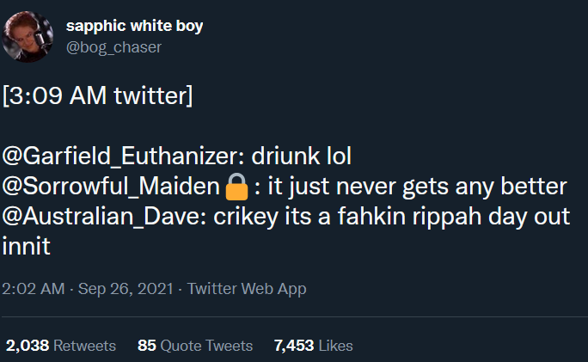
Task: View the Retweets list
Action: pyautogui.click(x=84, y=346)
